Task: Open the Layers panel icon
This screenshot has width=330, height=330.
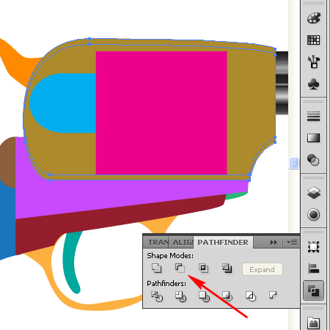Action: (314, 192)
